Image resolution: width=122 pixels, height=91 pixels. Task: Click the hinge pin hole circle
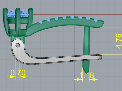pyautogui.click(x=18, y=45)
